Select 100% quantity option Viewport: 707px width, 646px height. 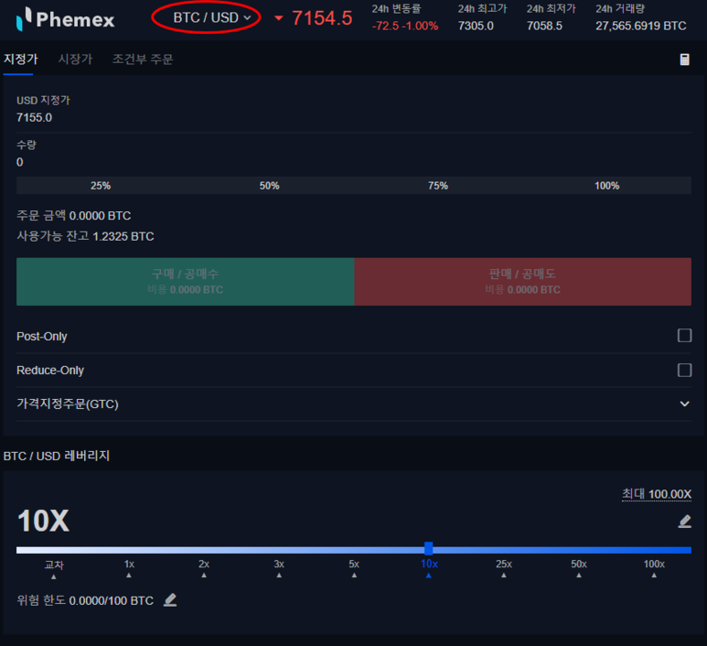pos(606,186)
